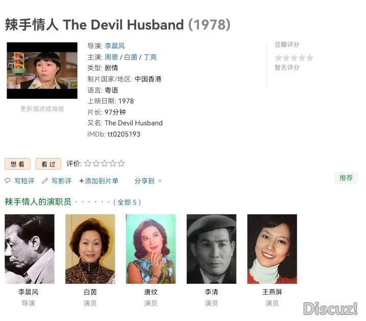Screen dimensions: 366x321
Task: Open the movie poster thumbnail
Action: [x=42, y=70]
